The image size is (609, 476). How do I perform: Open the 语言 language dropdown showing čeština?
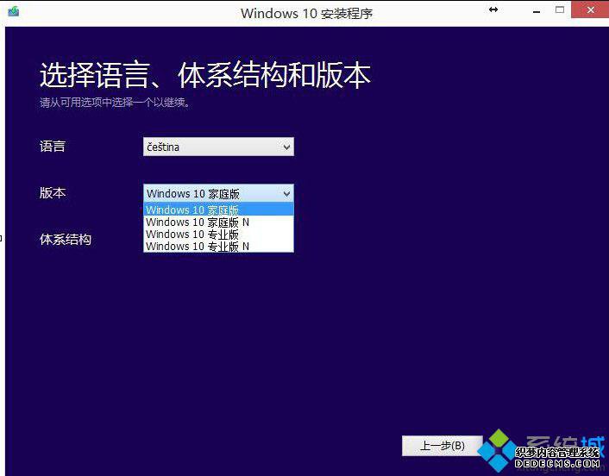[x=218, y=147]
